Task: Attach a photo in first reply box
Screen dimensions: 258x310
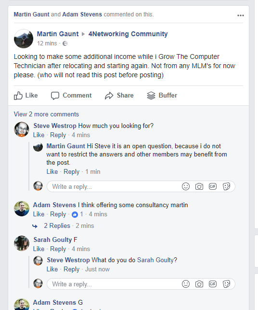Action: tap(199, 186)
